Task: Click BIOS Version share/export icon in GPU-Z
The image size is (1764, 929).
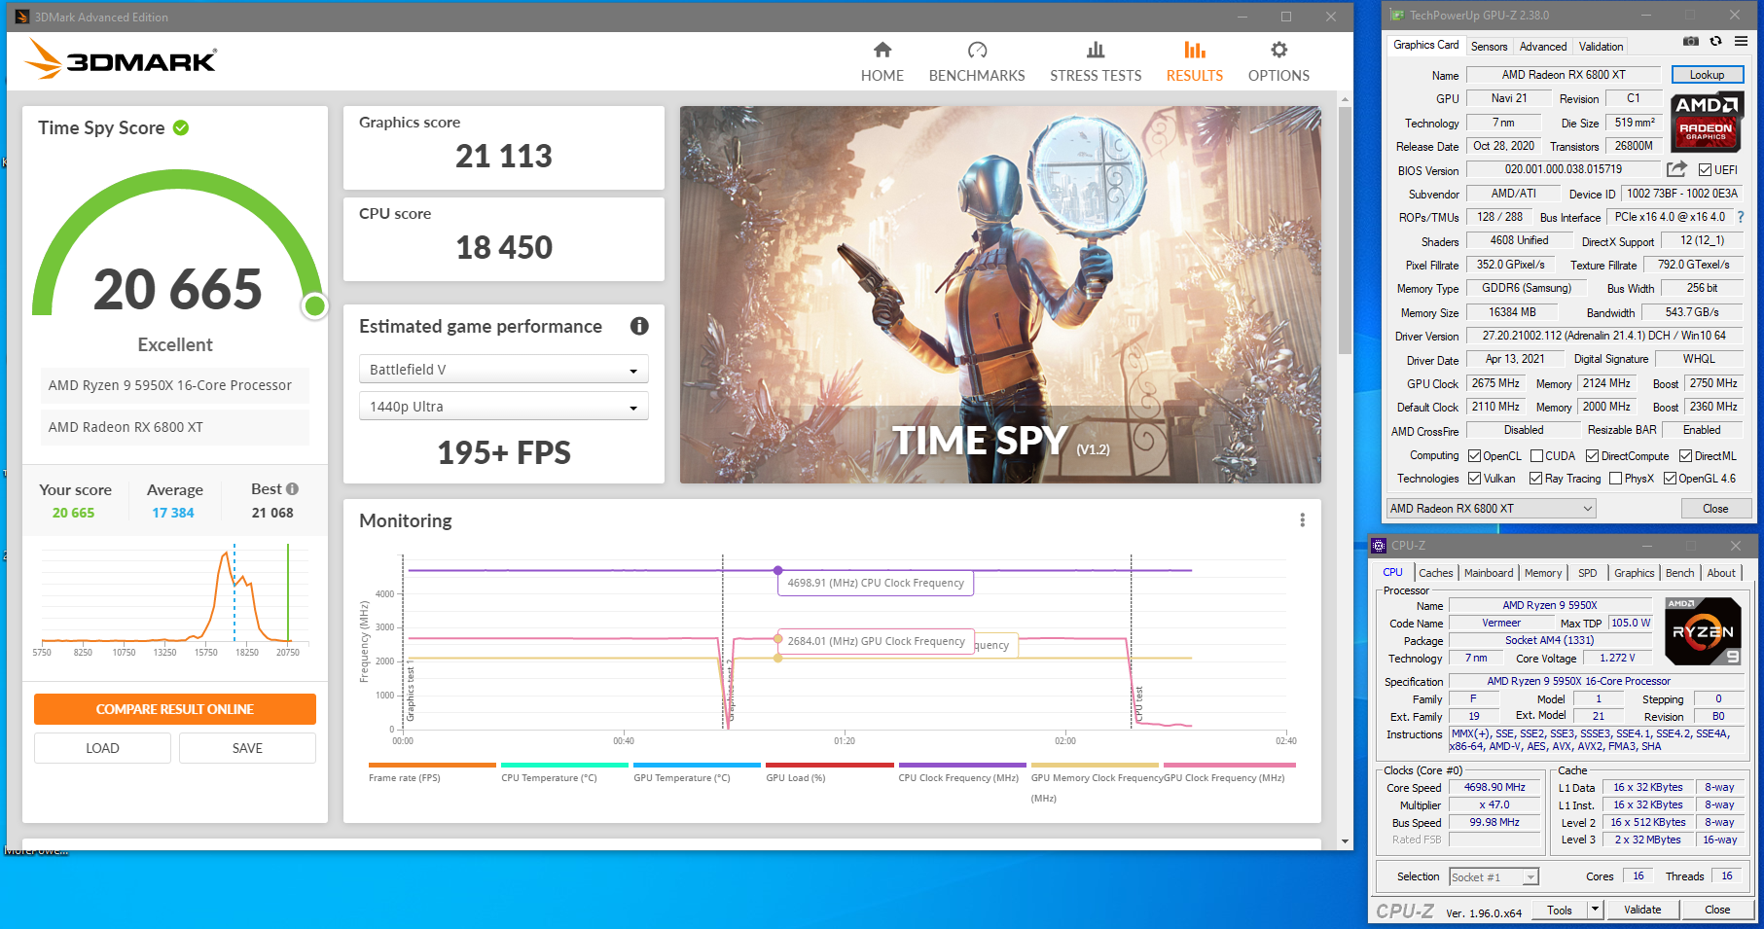Action: pyautogui.click(x=1676, y=169)
